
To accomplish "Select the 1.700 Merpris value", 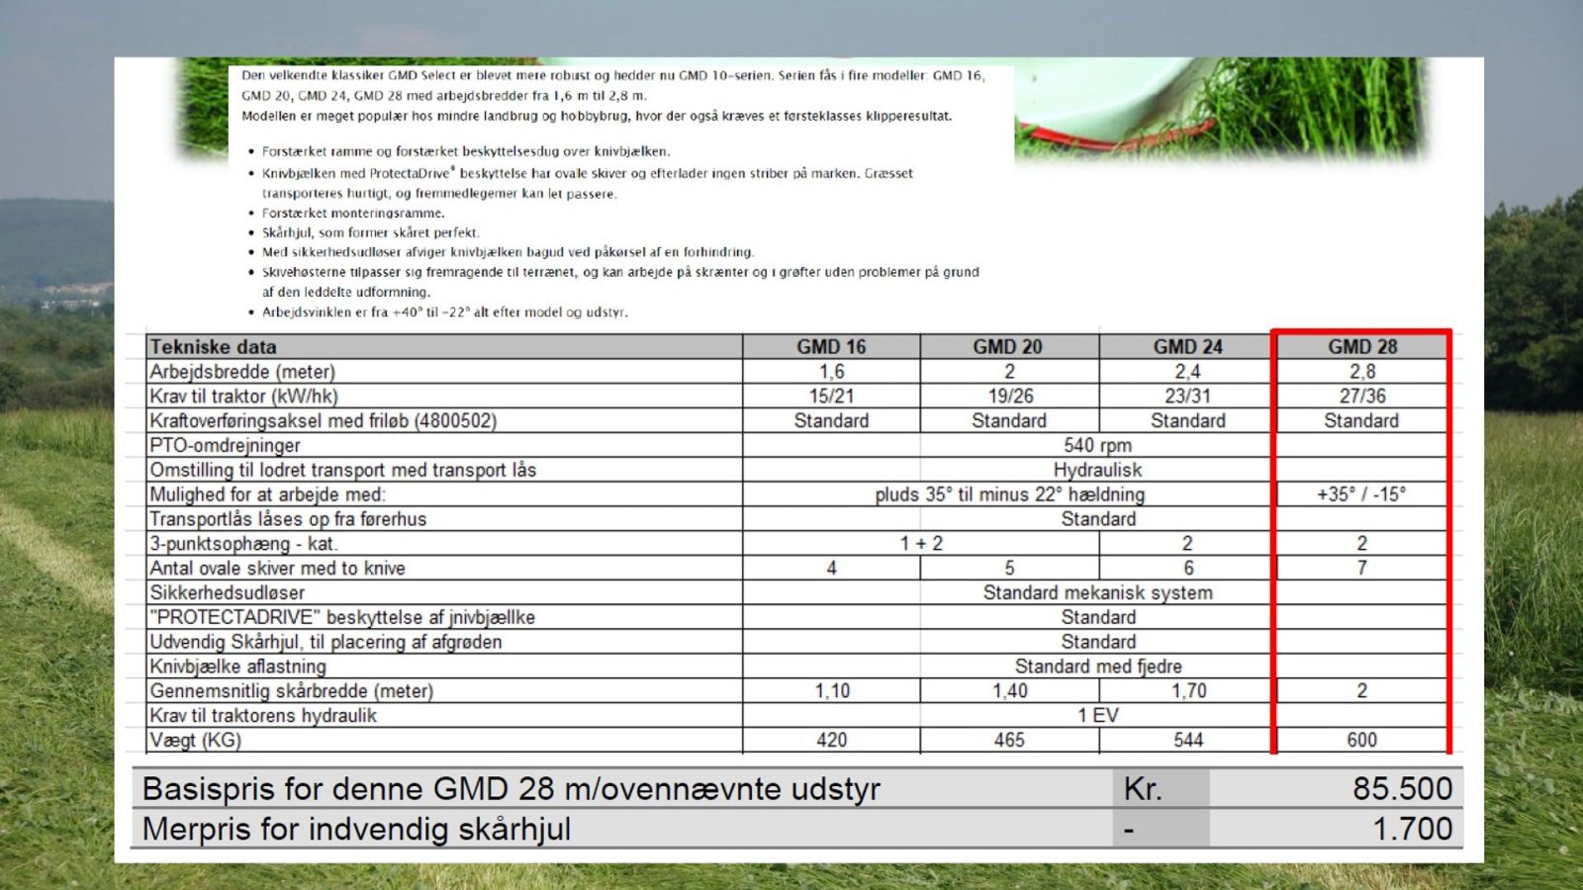I will 1412,829.
